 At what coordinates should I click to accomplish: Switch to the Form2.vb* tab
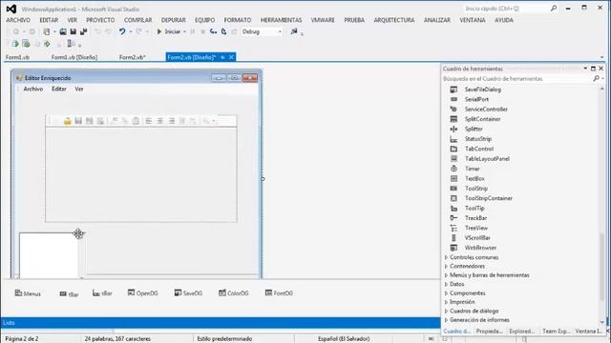[132, 57]
